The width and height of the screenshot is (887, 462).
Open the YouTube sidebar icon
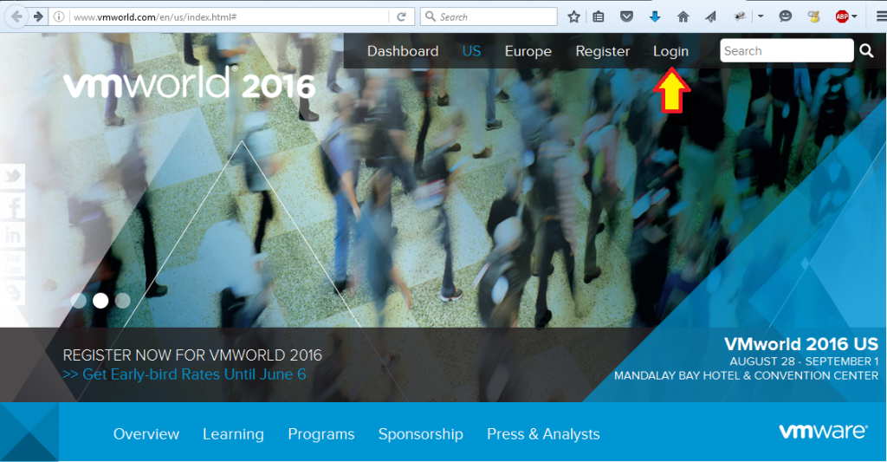pos(12,263)
